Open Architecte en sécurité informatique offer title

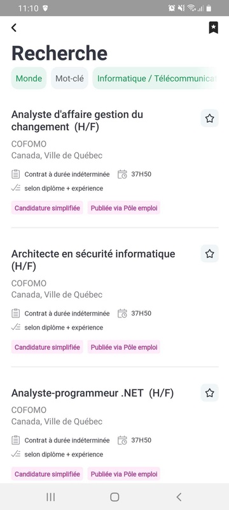(x=93, y=260)
